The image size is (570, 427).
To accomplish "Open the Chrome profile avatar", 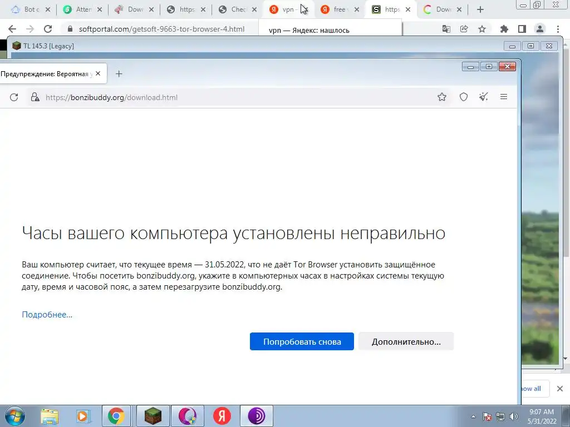I will click(540, 29).
